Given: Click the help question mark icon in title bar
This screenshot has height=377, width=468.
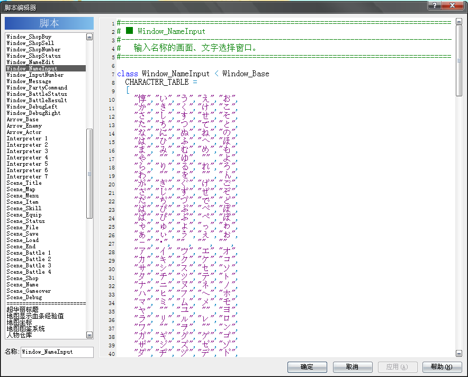Looking at the screenshot, I should 435,5.
